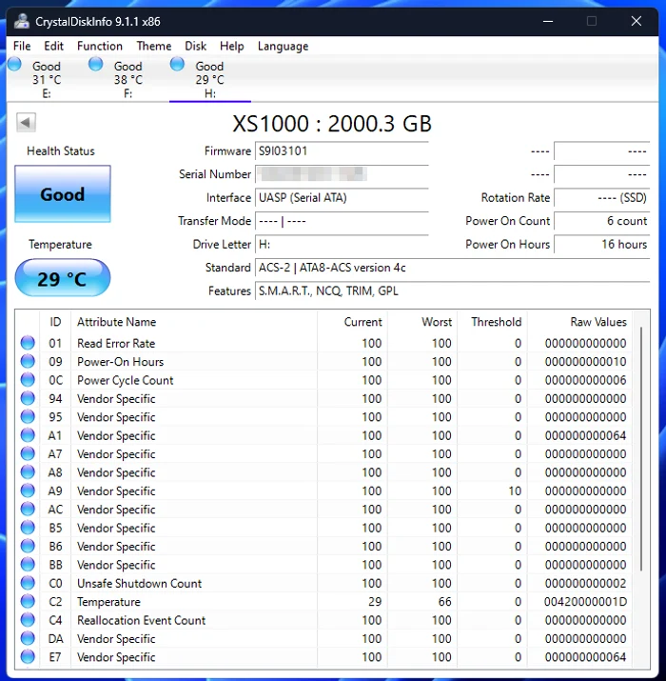
Task: Click the status orb for Reallocation Event Count
Action: coord(28,619)
